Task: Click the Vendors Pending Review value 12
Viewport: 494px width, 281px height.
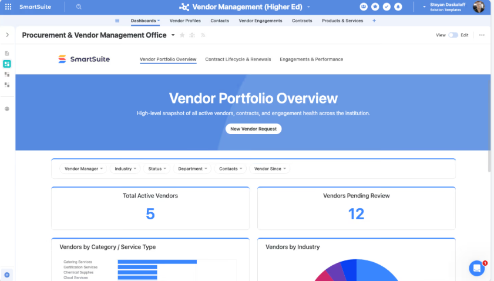Action: 356,214
